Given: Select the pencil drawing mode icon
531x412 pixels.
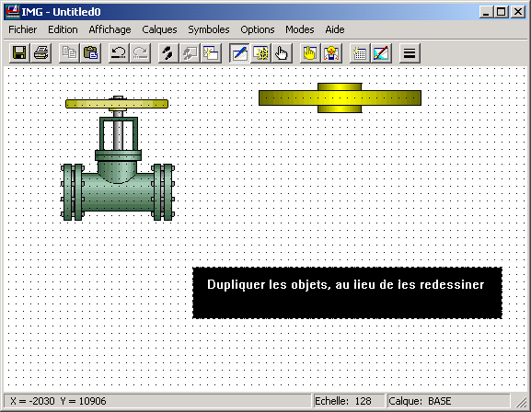Looking at the screenshot, I should pyautogui.click(x=239, y=53).
